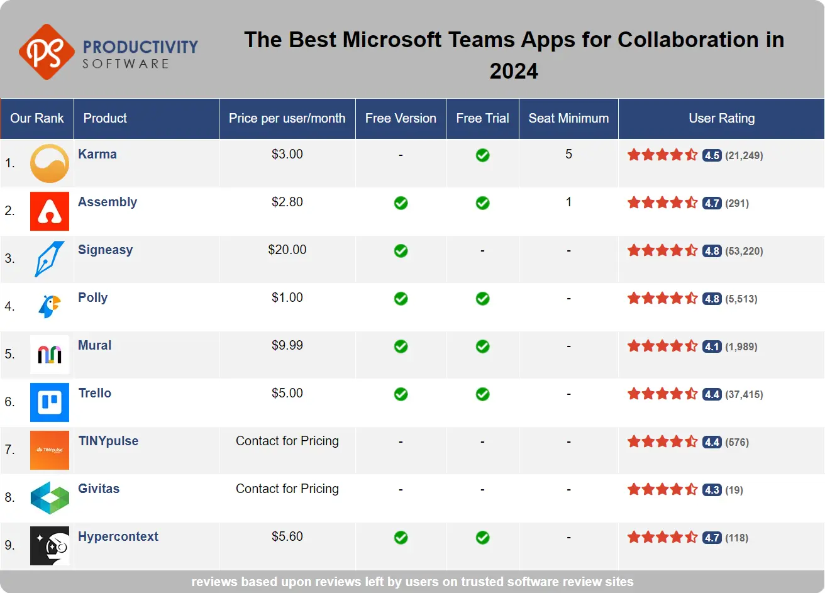Click the 4.3 rating badge for Givitas
825x593 pixels.
click(712, 490)
